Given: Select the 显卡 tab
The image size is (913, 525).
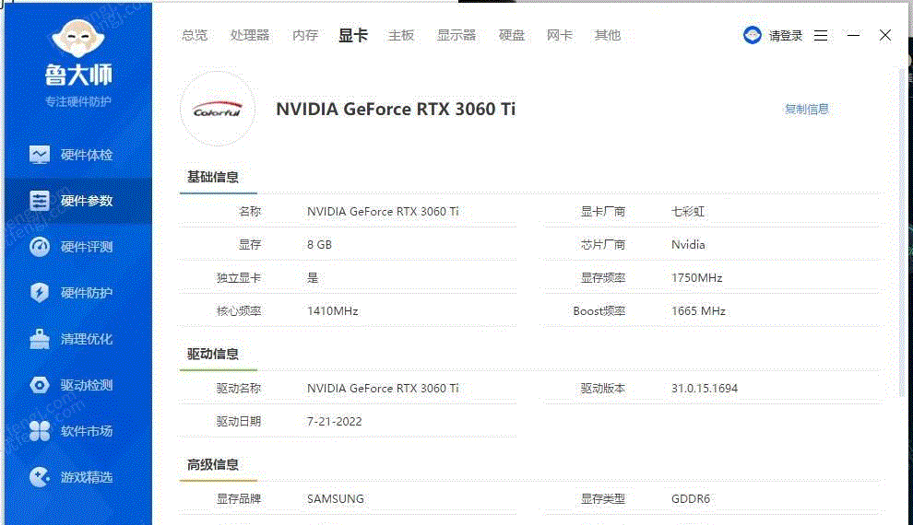Looking at the screenshot, I should point(353,36).
